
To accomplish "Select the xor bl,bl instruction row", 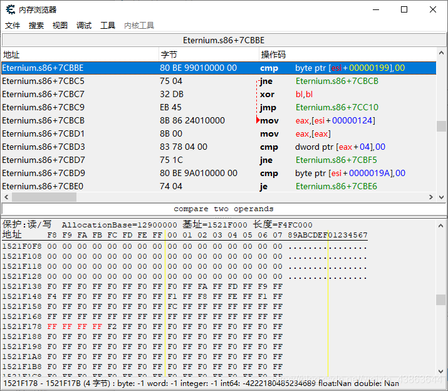I will (x=219, y=95).
